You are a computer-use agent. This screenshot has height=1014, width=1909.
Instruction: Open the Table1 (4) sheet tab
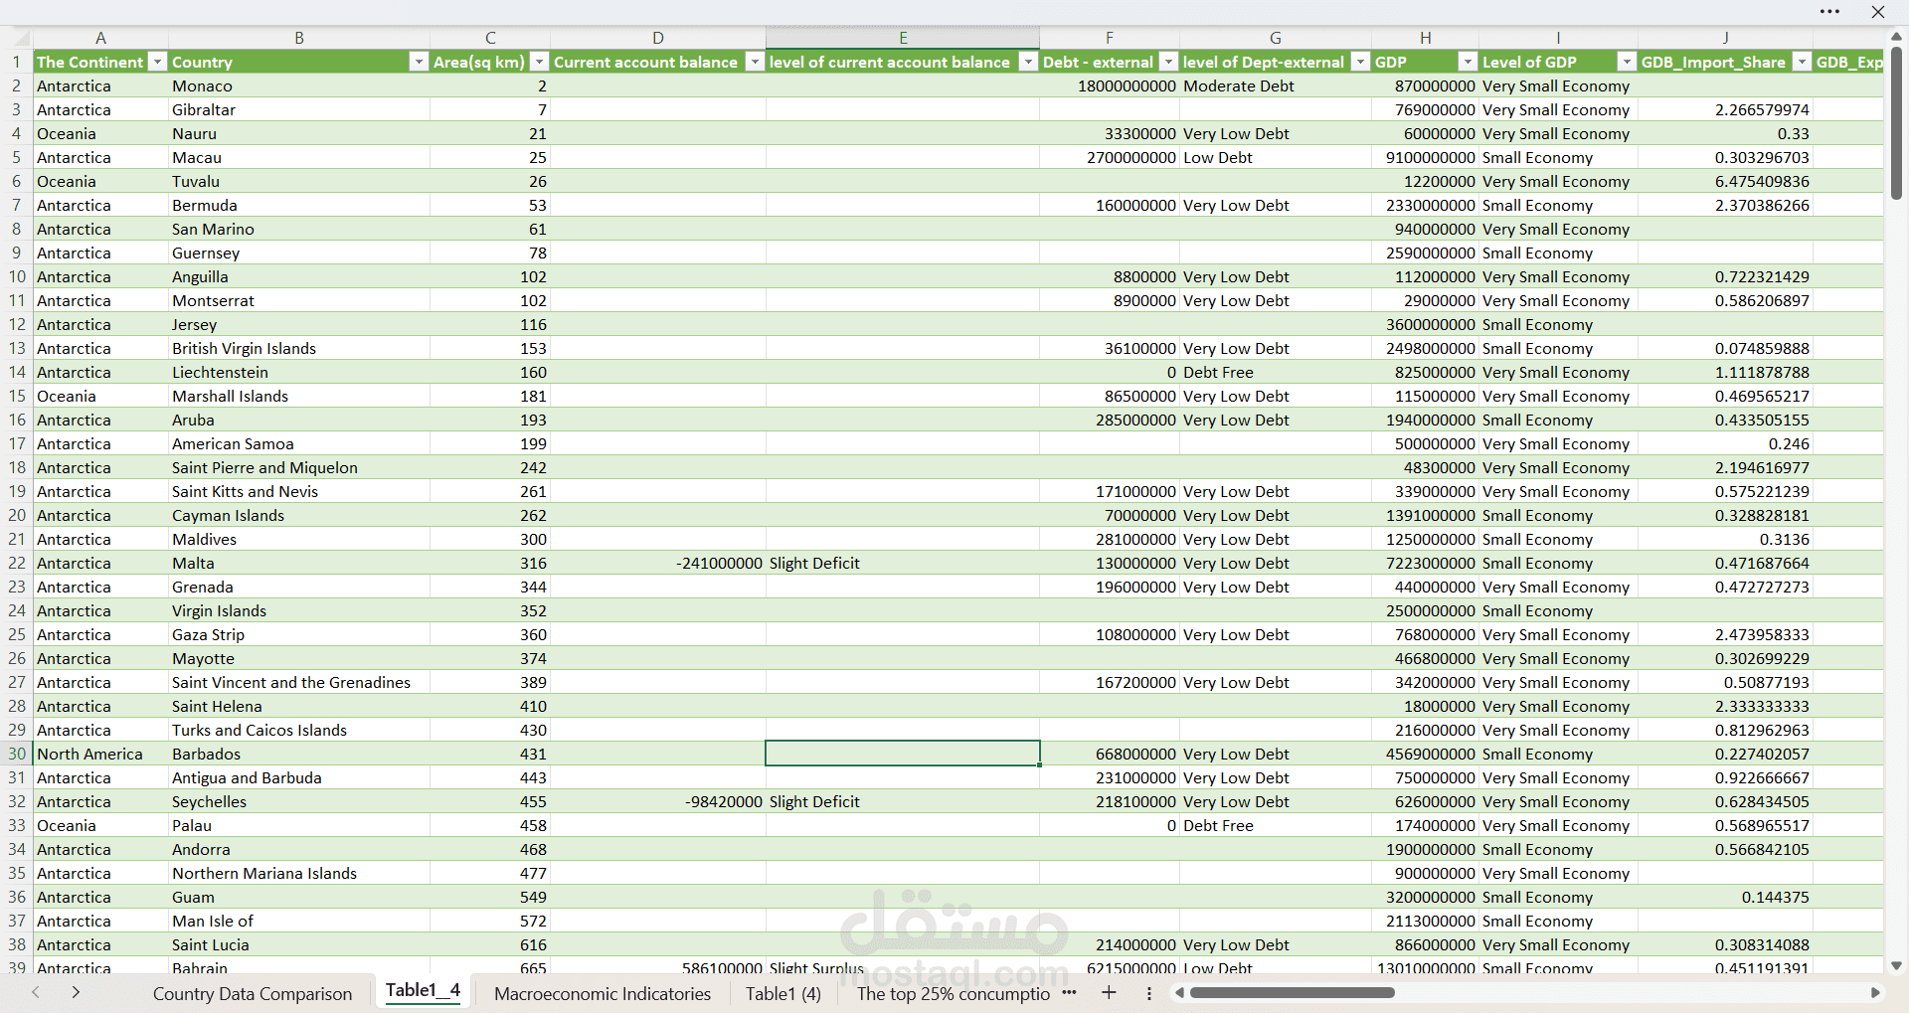(x=782, y=993)
